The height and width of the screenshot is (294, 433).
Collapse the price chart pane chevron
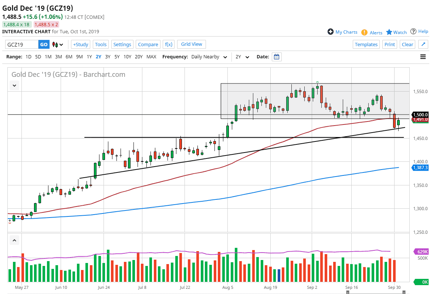[14, 85]
